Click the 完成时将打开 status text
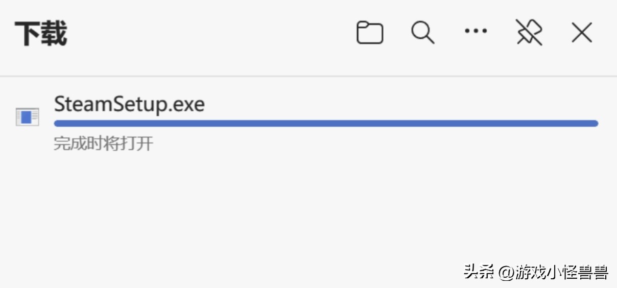Screen dimensions: 617x288 point(103,143)
